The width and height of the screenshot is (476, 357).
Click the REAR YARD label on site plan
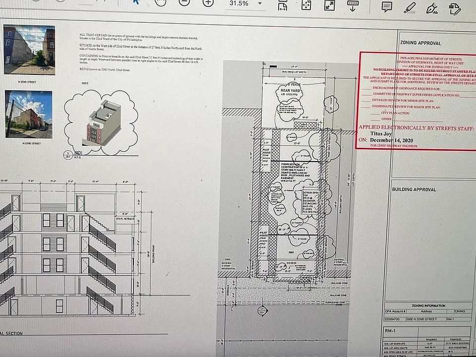[x=290, y=90]
